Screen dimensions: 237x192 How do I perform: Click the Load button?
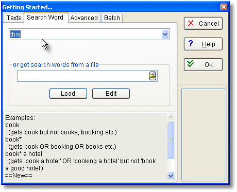68,94
